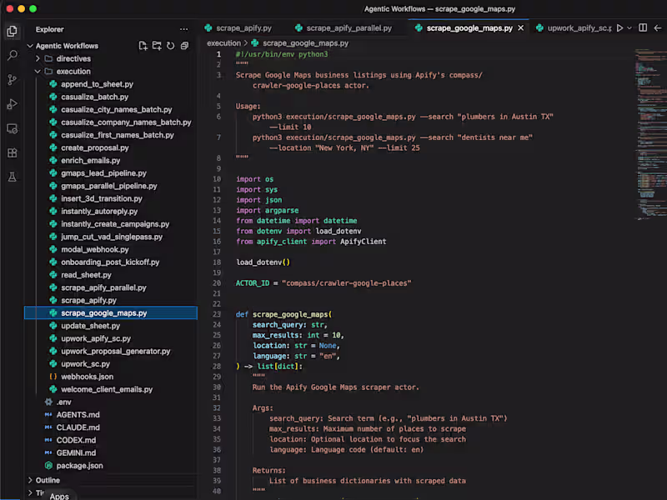Screen dimensions: 667x500
Task: Place cursor on line number 23
Action: (217, 314)
